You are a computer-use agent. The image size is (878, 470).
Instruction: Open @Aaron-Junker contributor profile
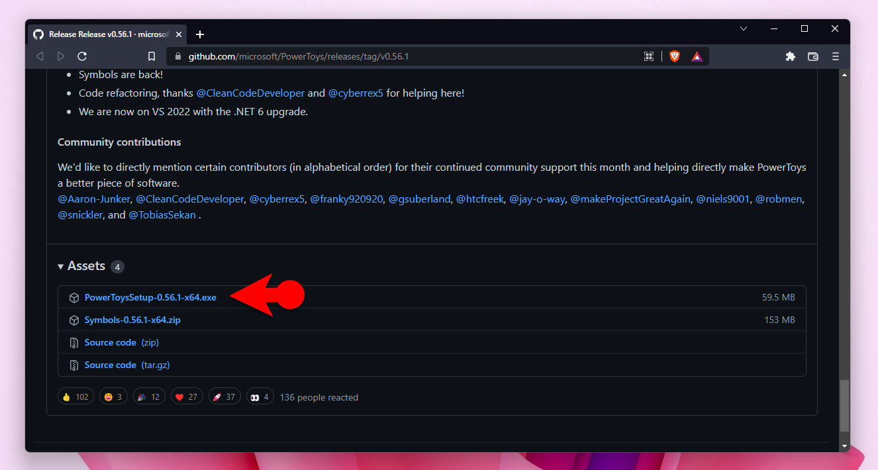[95, 199]
